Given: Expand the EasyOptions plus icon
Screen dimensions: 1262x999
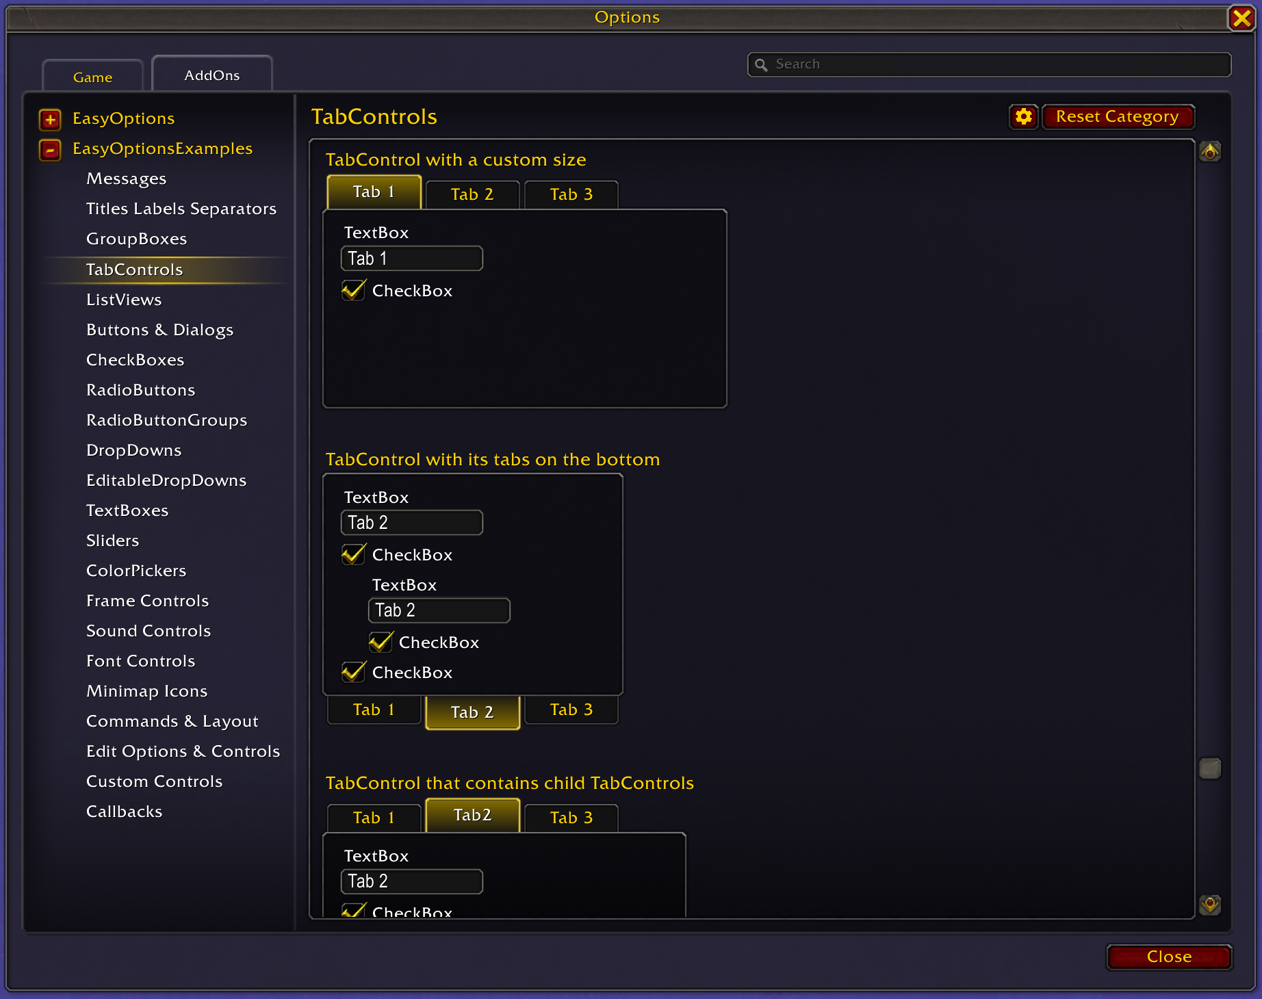Looking at the screenshot, I should 50,119.
